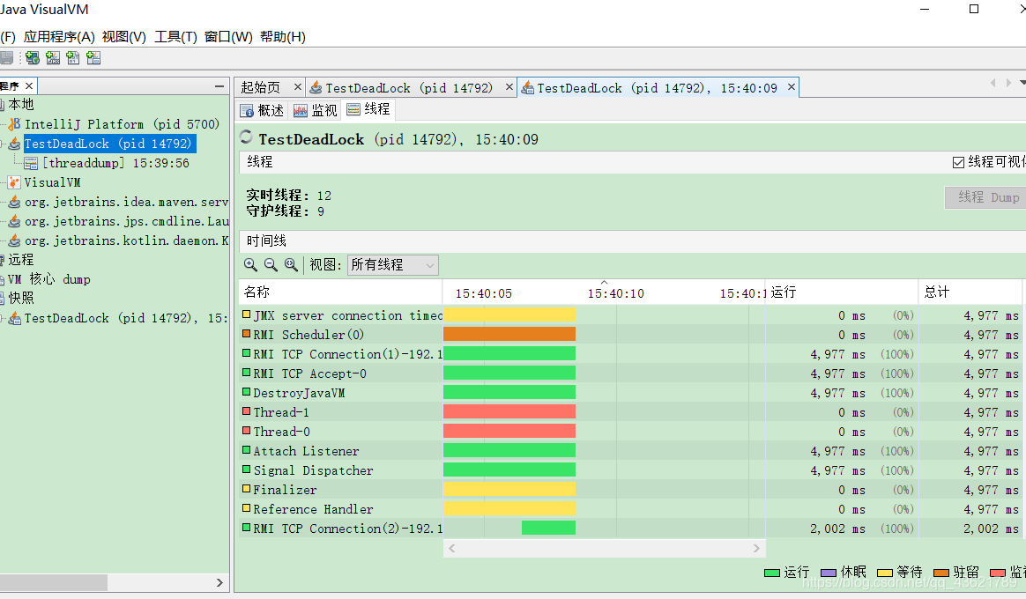Viewport: 1026px width, 599px height.
Task: Click the Add JMX Connection toolbar icon
Action: (53, 58)
